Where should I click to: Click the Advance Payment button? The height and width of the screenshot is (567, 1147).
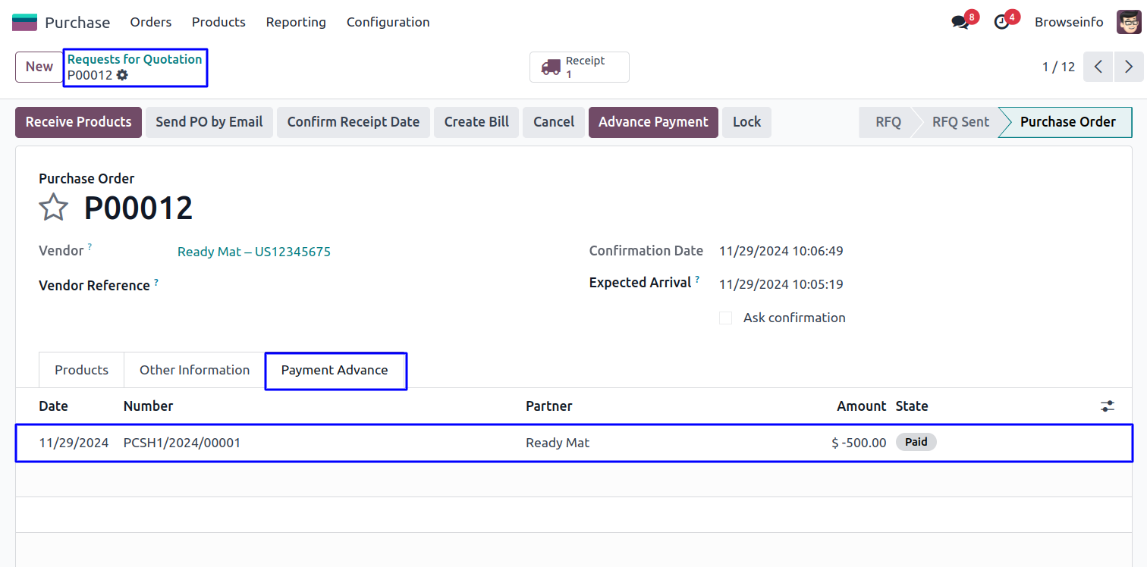point(653,122)
